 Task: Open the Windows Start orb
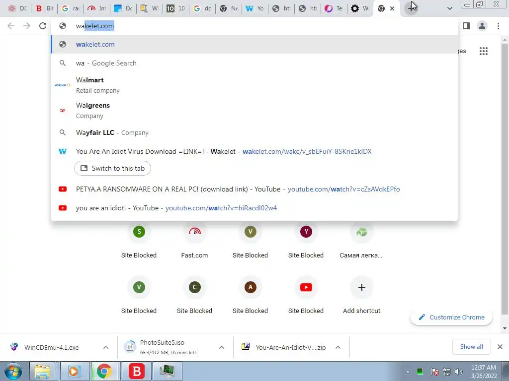[x=13, y=371]
